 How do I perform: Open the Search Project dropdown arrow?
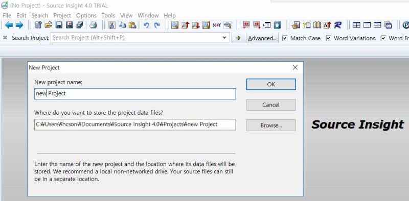[x=224, y=37]
